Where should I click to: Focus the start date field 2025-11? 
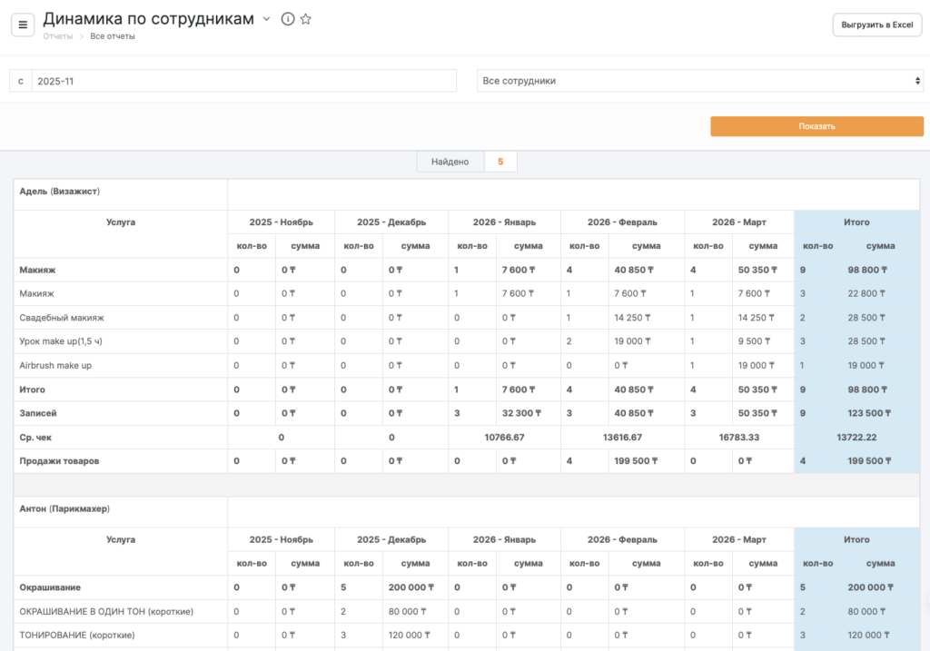(243, 81)
